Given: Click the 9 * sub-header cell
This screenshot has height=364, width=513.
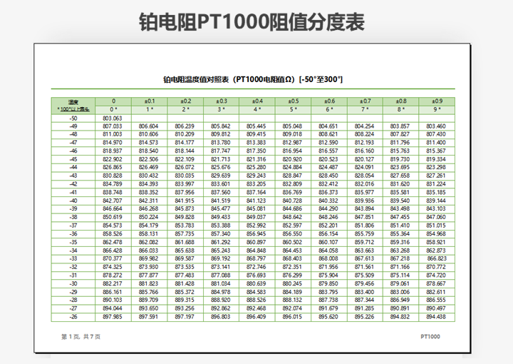Looking at the screenshot, I should pyautogui.click(x=437, y=110).
